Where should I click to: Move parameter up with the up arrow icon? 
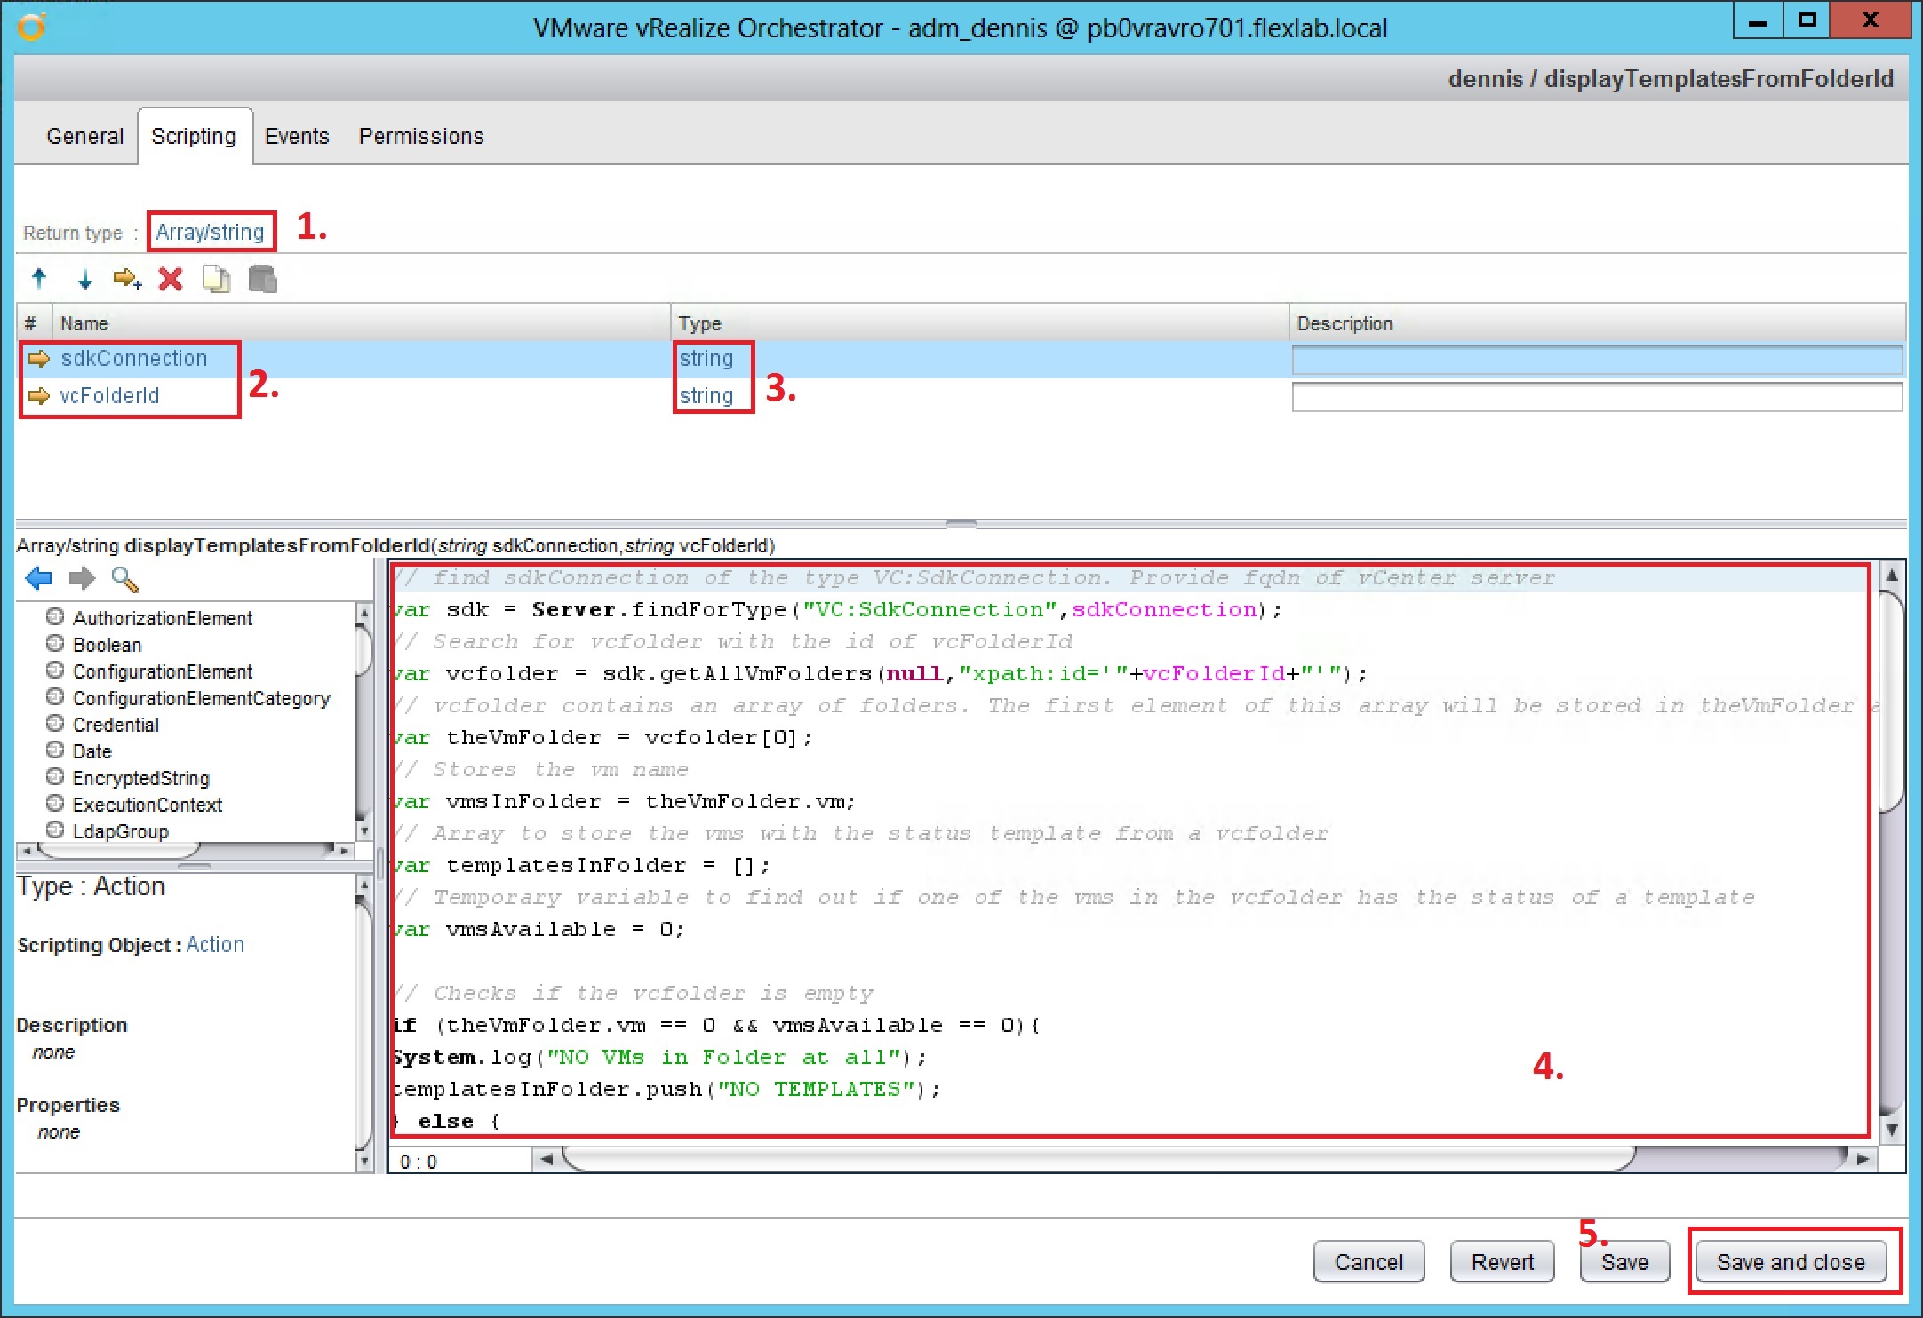[39, 279]
